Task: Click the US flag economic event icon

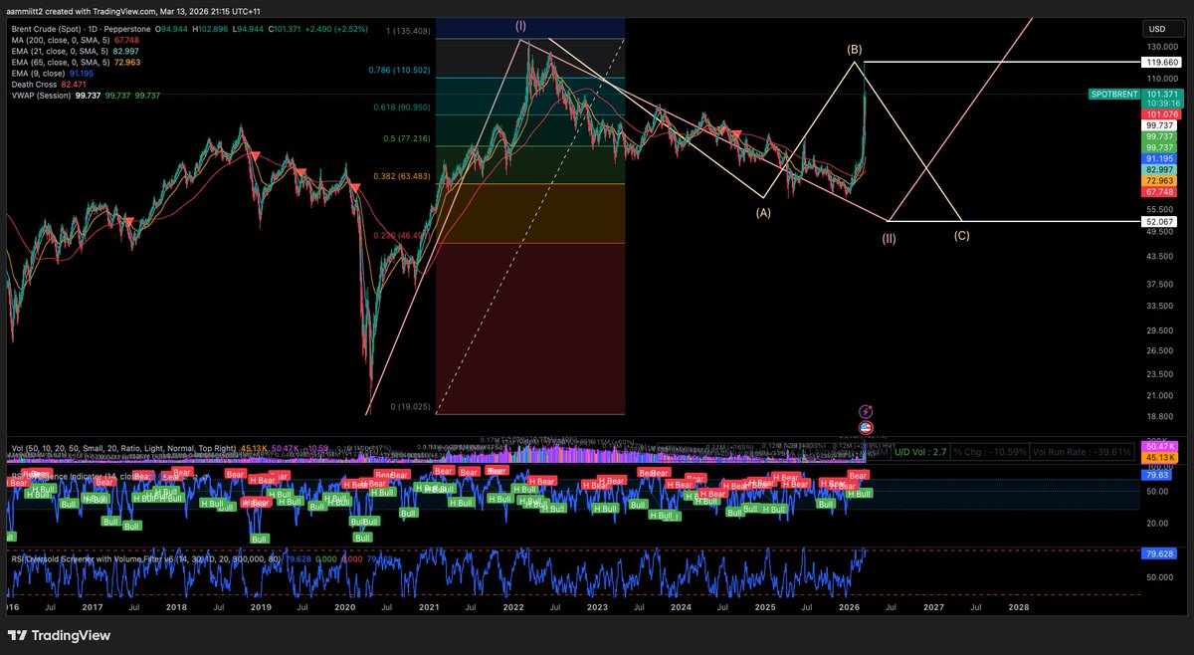Action: (865, 428)
